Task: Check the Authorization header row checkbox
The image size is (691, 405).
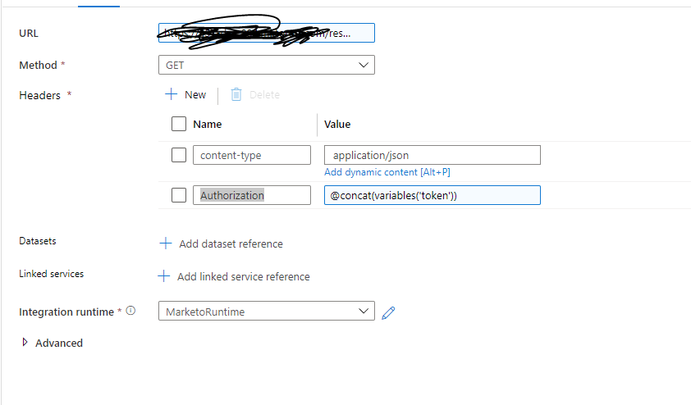Action: 178,195
